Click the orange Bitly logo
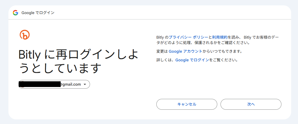The image size is (298, 124). pyautogui.click(x=25, y=35)
